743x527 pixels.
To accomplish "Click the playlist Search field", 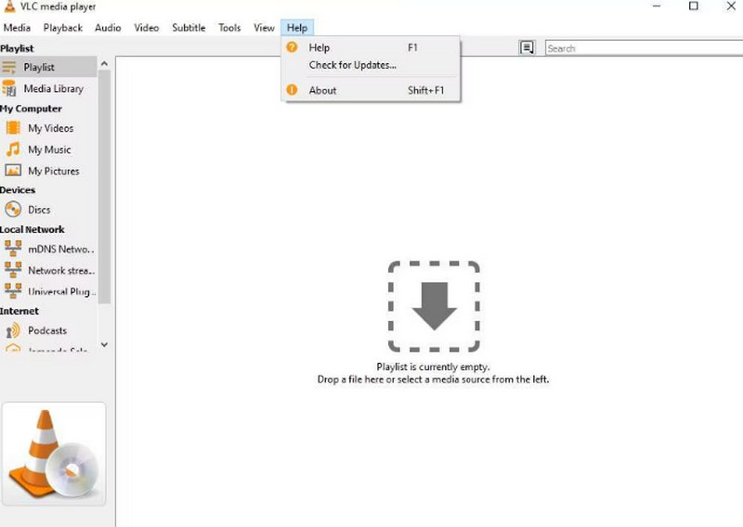I will click(641, 48).
